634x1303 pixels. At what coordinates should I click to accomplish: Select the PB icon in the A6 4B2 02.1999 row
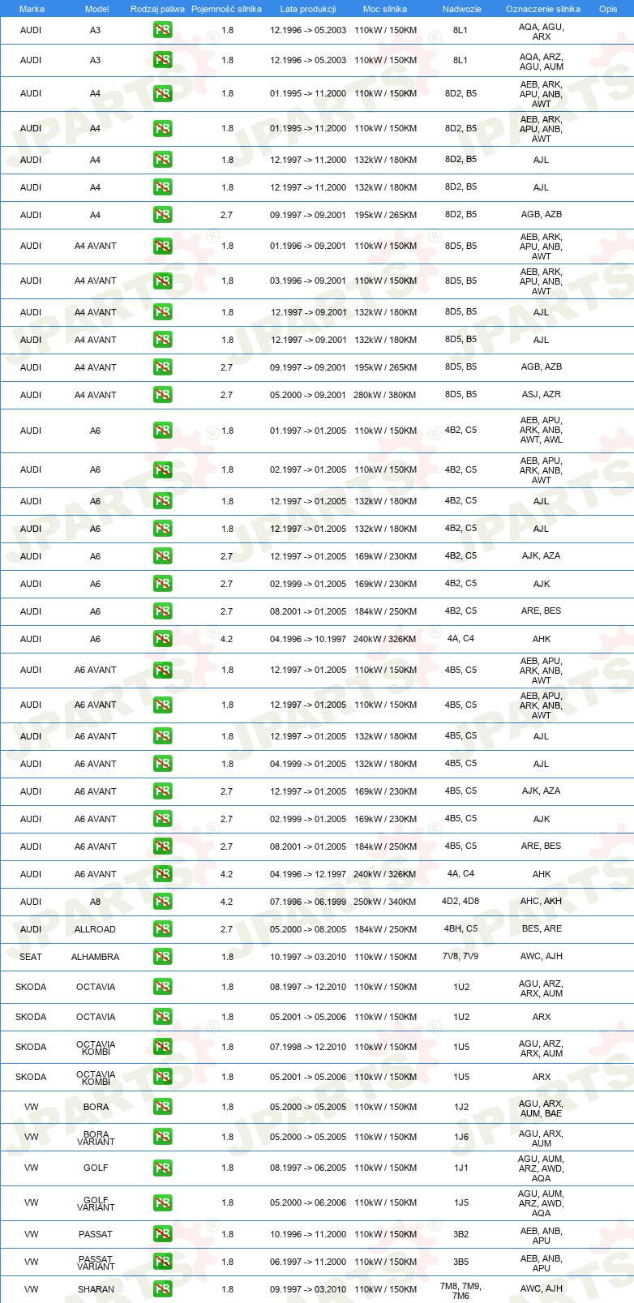[x=163, y=584]
